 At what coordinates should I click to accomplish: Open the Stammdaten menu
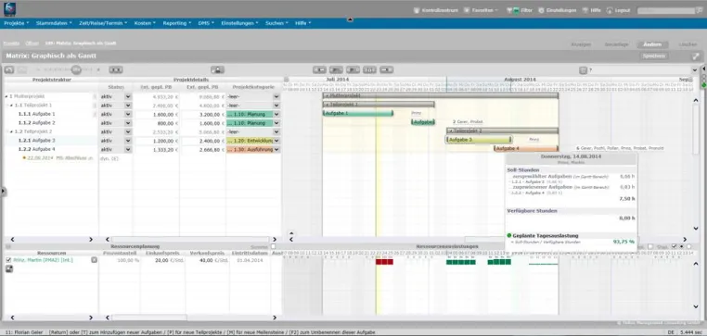tap(54, 23)
